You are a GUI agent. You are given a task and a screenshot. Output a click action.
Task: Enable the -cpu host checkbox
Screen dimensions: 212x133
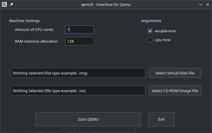150,40
